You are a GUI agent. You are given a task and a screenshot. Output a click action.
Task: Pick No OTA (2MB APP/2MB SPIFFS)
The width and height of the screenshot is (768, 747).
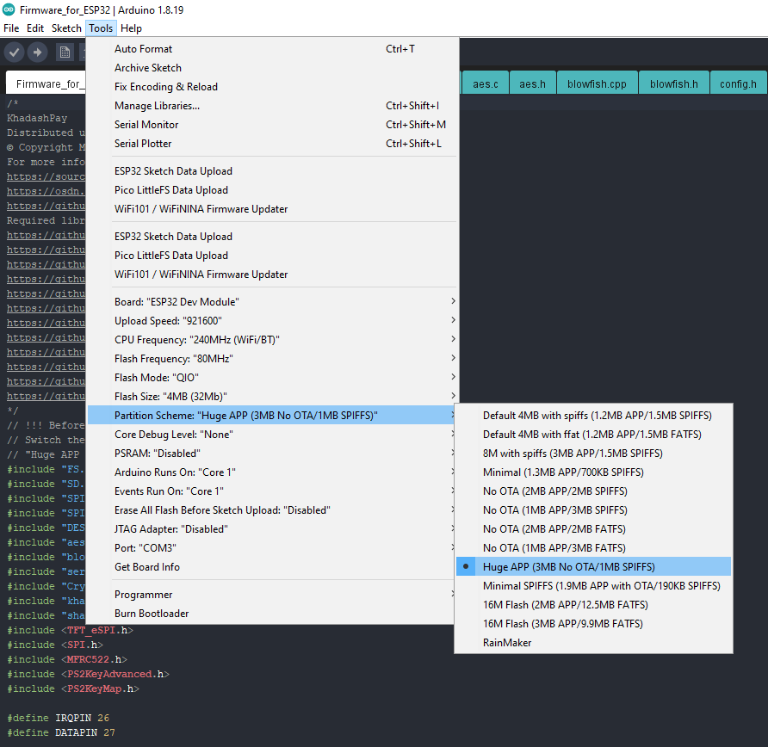click(593, 491)
